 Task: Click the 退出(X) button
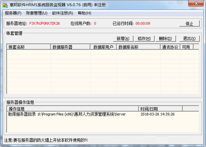pos(190,39)
